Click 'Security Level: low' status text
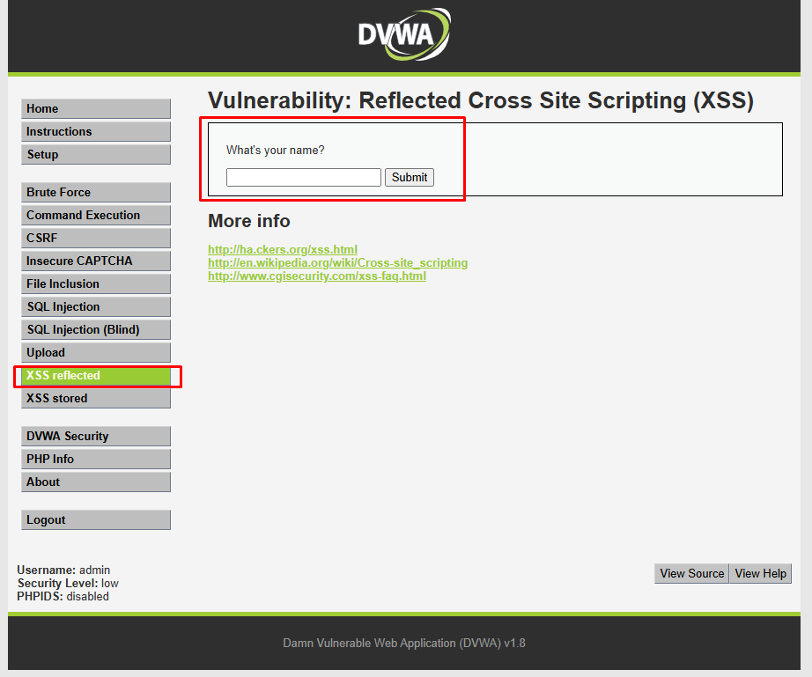 (x=68, y=584)
